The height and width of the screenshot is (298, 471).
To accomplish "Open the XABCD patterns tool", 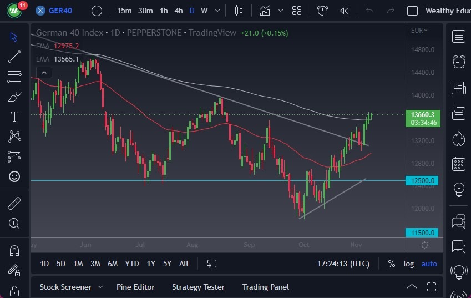I will tap(14, 136).
